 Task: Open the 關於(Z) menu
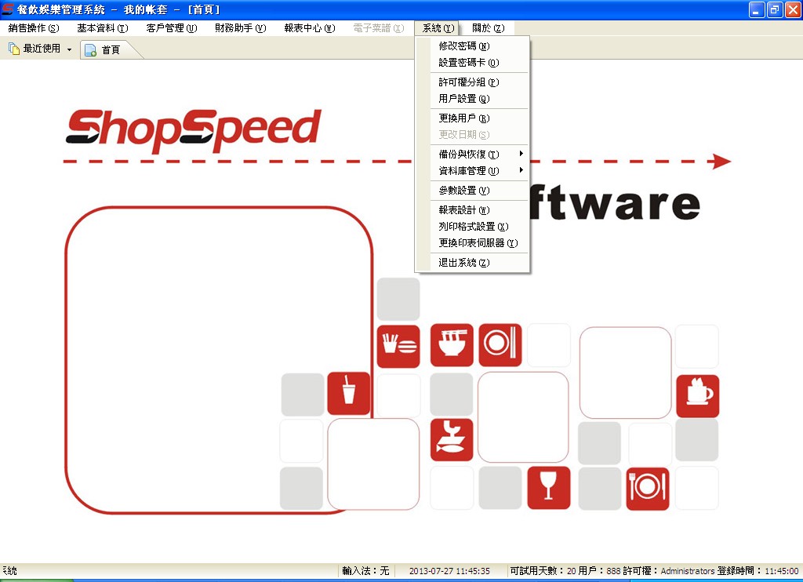tap(488, 28)
